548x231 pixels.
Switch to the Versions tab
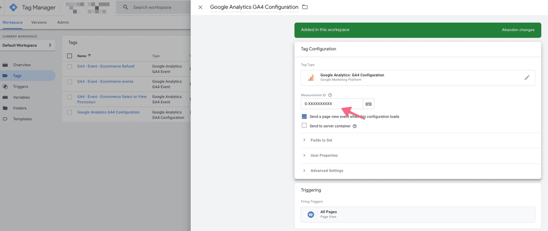[x=39, y=22]
